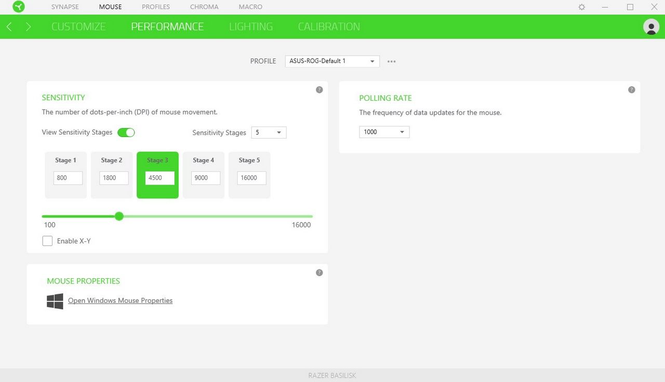
Task: Click the Stage 1 800 DPI field
Action: (68, 178)
